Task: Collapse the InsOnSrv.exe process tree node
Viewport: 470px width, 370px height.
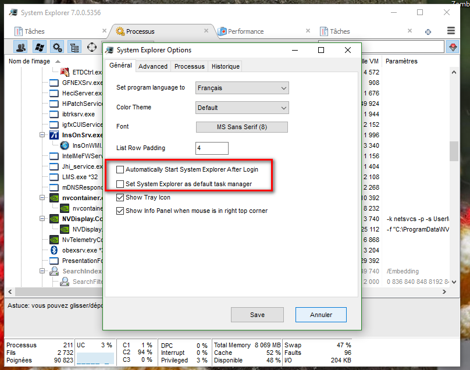Action: pyautogui.click(x=42, y=135)
